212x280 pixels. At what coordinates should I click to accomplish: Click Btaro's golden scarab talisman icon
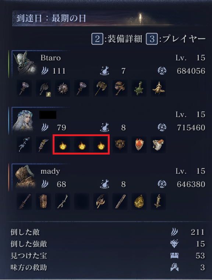click(x=158, y=88)
